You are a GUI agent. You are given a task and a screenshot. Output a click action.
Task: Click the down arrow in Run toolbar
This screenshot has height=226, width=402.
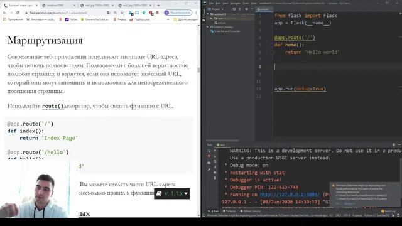[215, 156]
